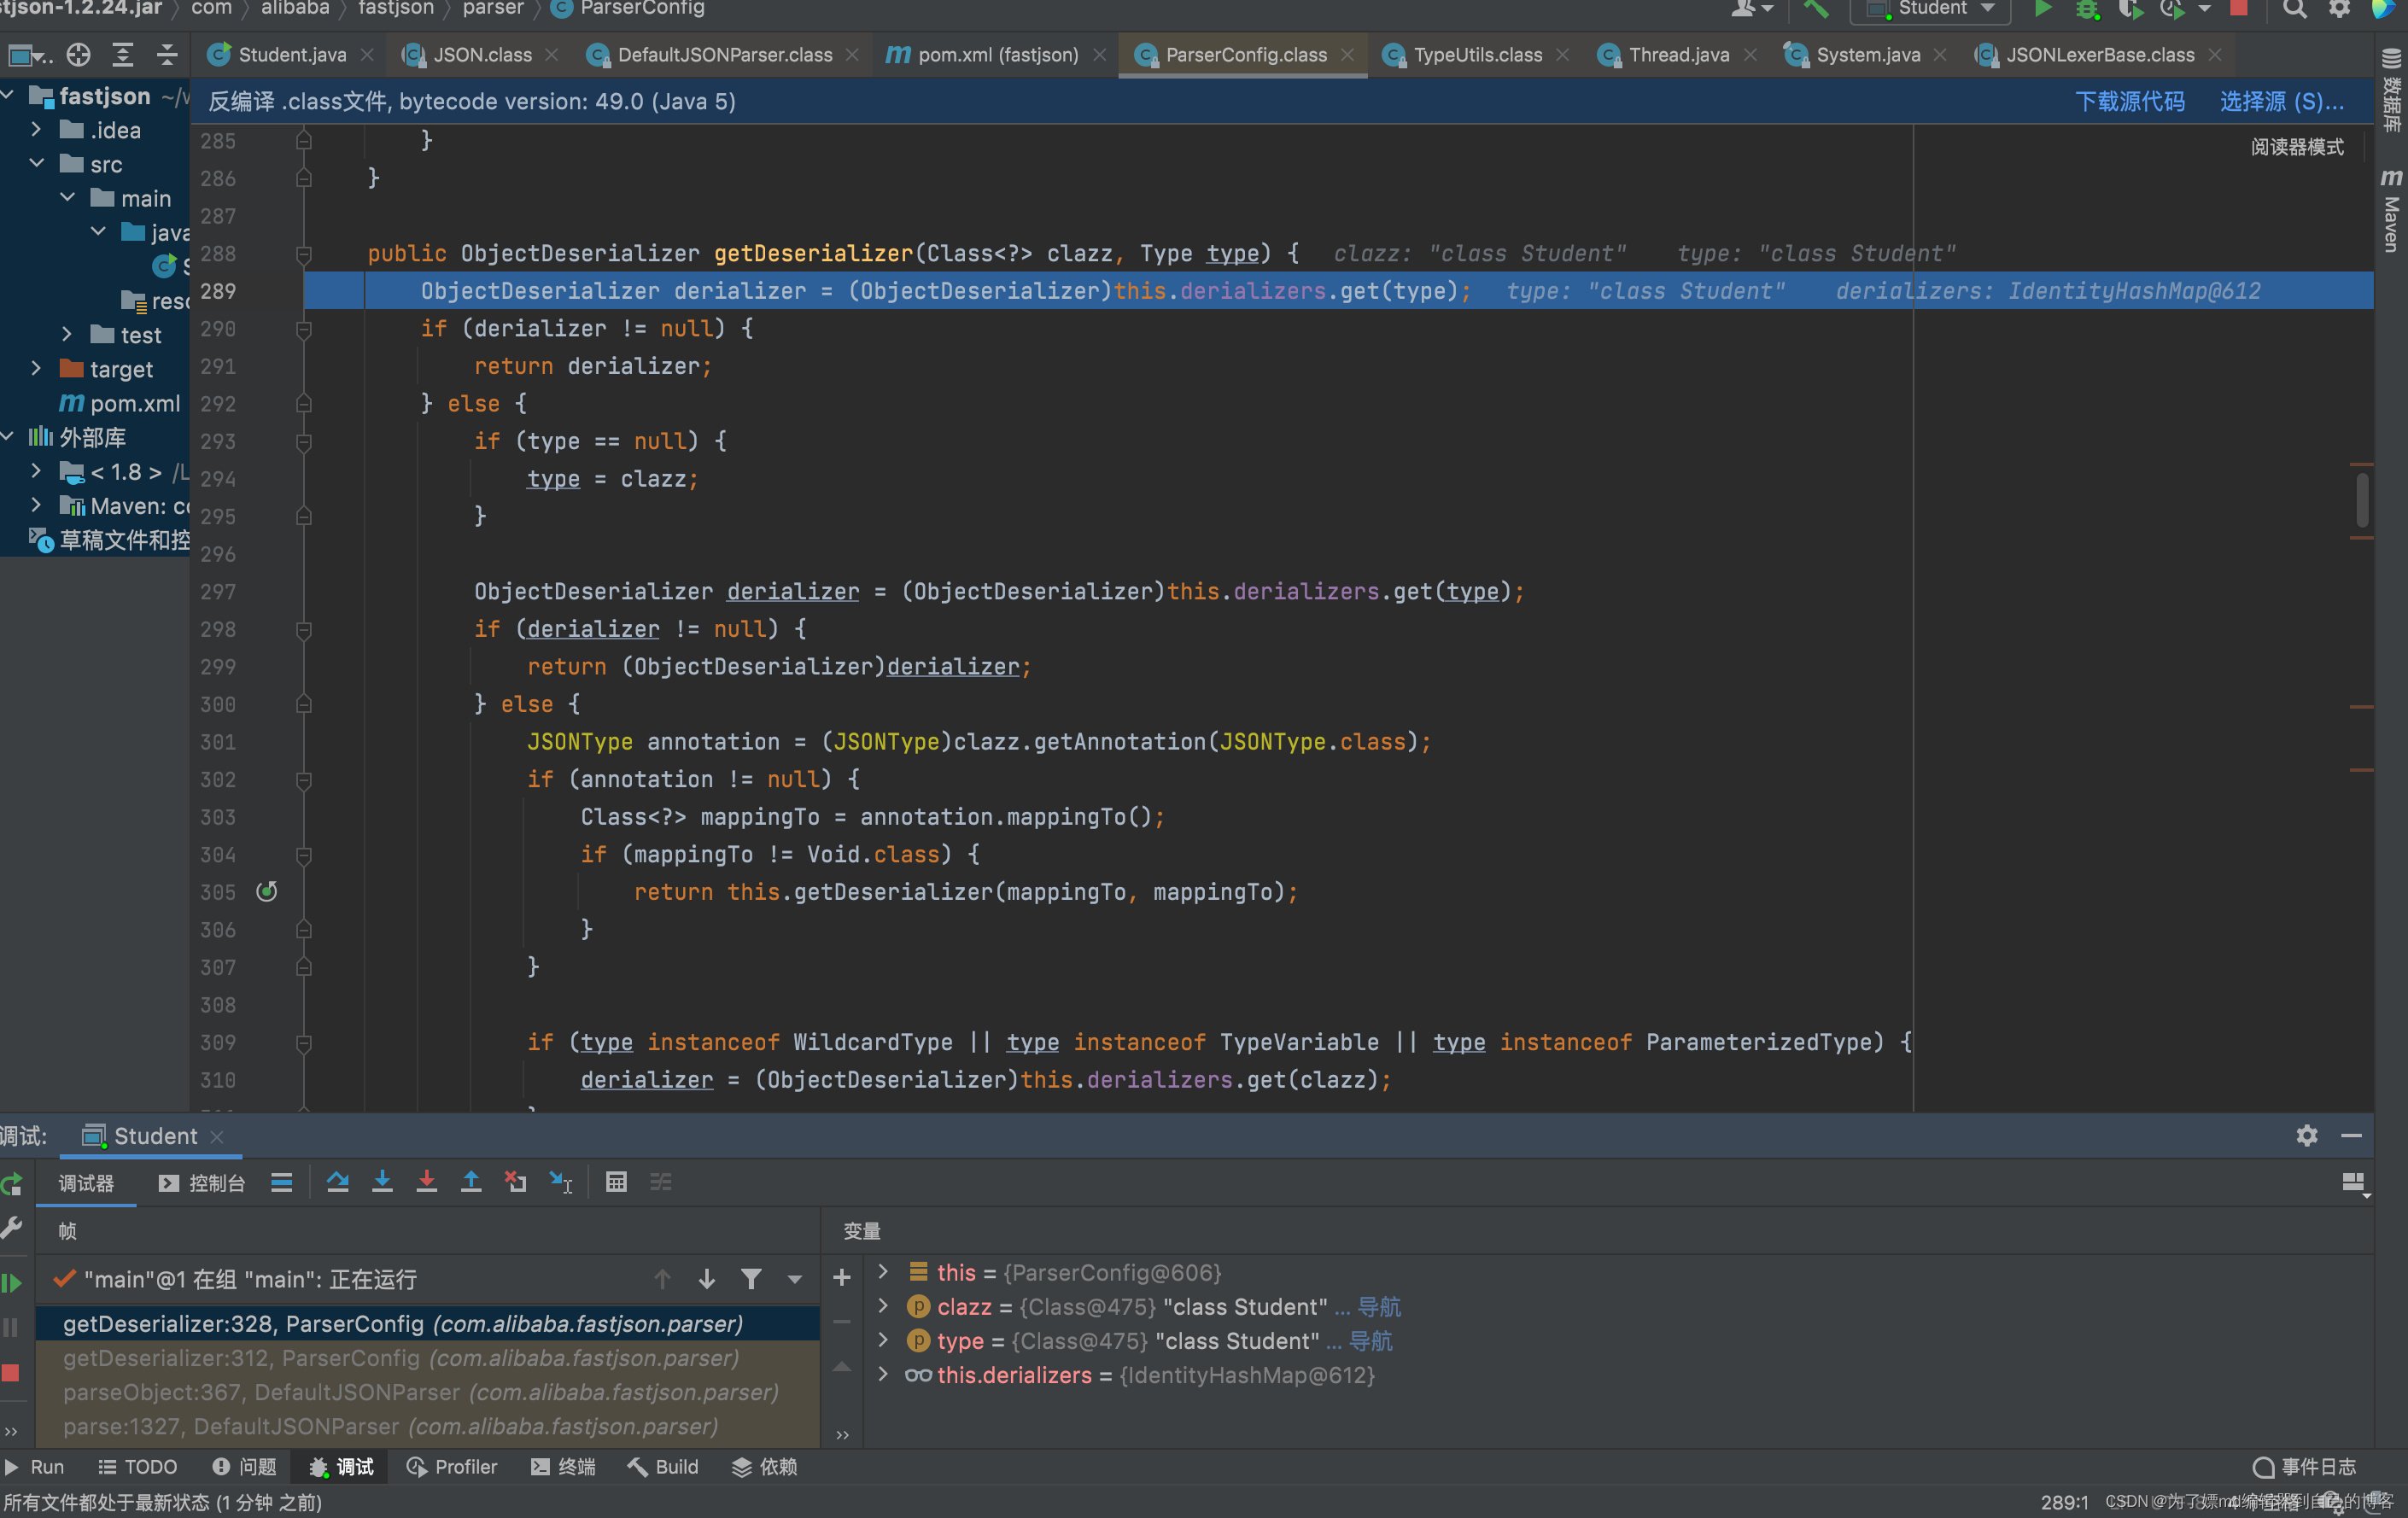Image resolution: width=2408 pixels, height=1518 pixels.
Task: Click Restore Layout icon in debugger
Action: 2353,1184
